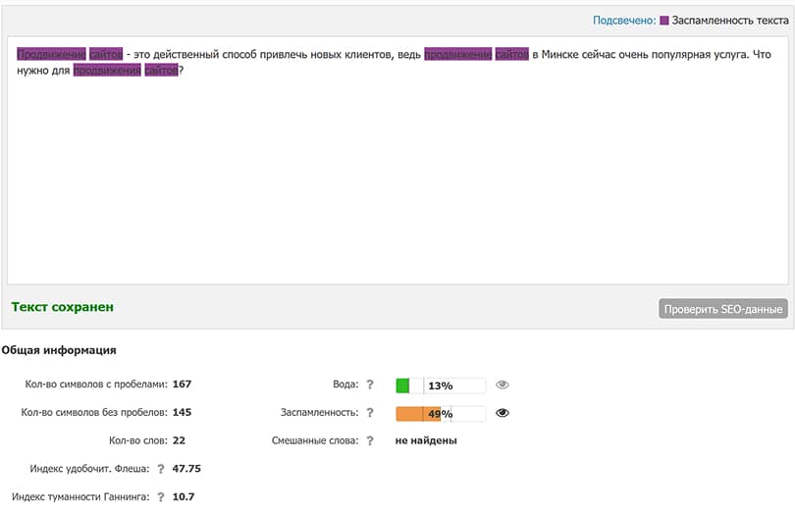Click the value 145 characters without spaces

(x=182, y=412)
